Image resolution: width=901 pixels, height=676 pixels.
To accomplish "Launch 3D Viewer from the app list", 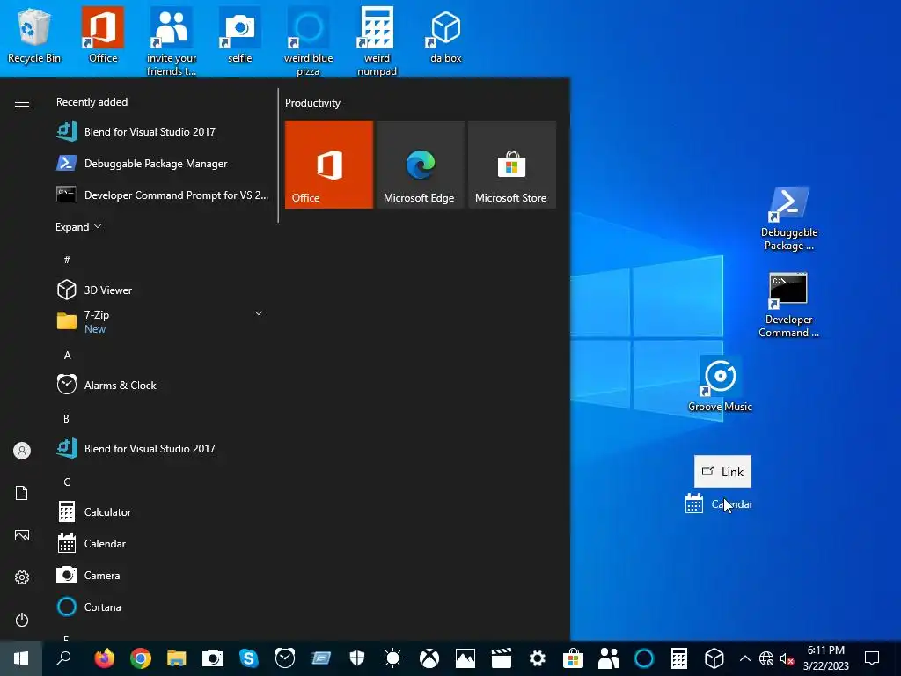I will (x=160, y=290).
